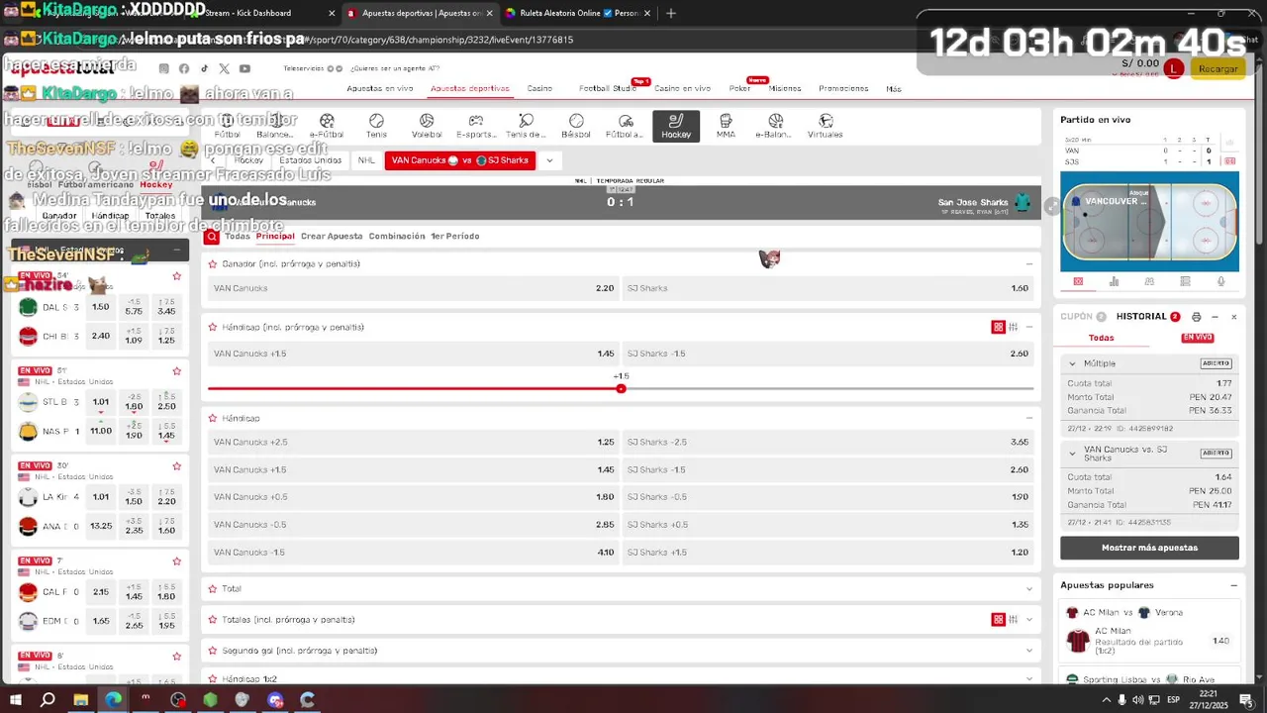Screen dimensions: 1267x713
Task: Select the Hockey sport icon
Action: [x=676, y=126]
